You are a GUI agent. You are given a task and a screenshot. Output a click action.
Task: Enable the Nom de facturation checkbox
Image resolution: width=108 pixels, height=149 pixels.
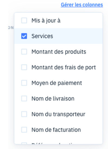pyautogui.click(x=24, y=130)
